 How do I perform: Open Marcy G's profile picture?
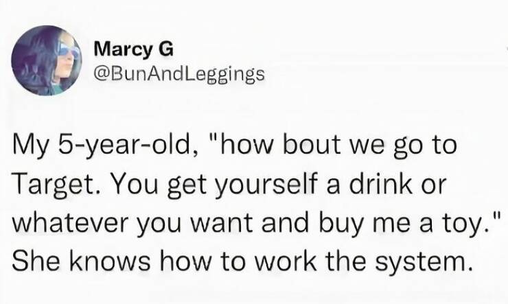coord(46,60)
